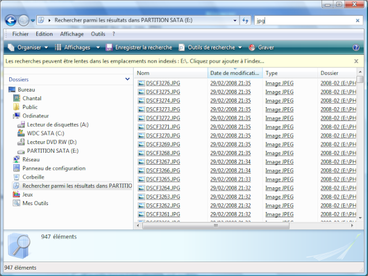This screenshot has height=276, width=368.
Task: Open the ? help menu
Action: tap(113, 34)
